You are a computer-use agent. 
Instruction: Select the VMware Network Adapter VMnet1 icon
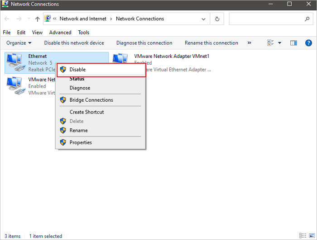click(x=121, y=62)
